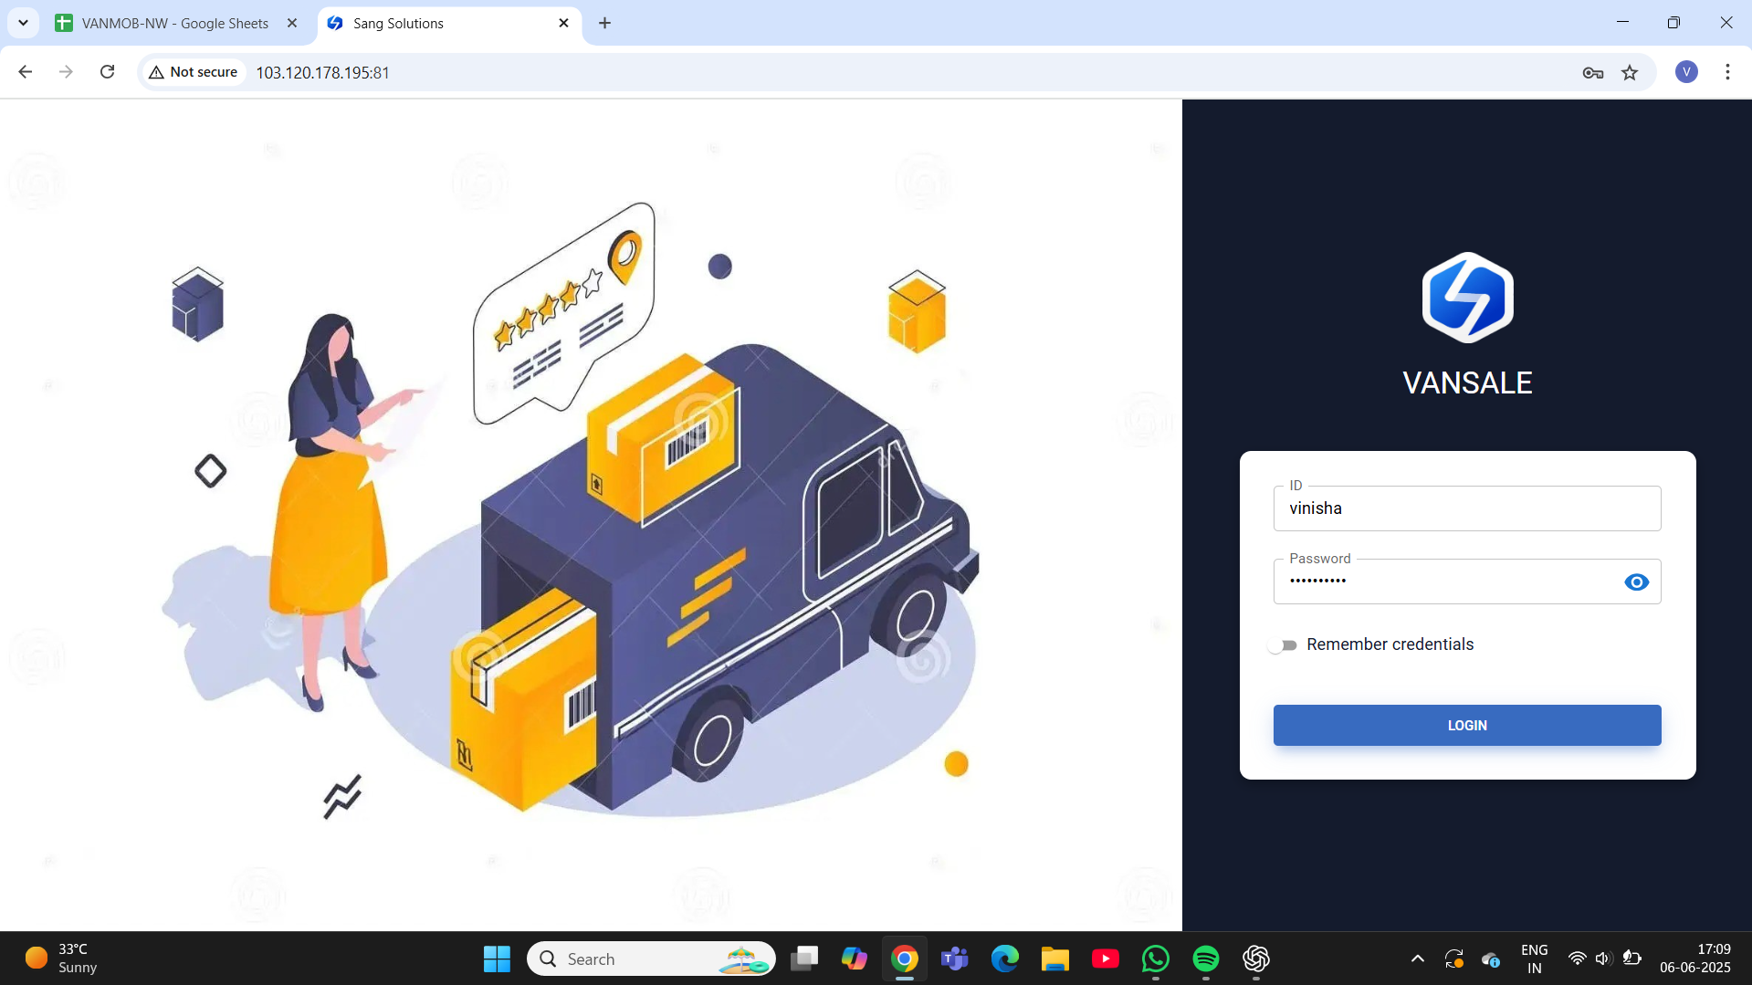Expand the Chrome three-dot menu
This screenshot has width=1752, height=985.
coord(1726,72)
